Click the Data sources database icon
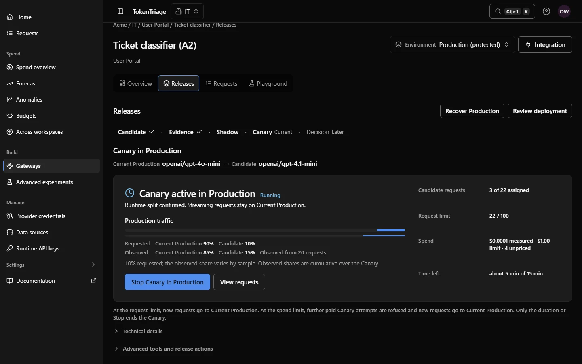Image resolution: width=582 pixels, height=364 pixels. point(10,232)
